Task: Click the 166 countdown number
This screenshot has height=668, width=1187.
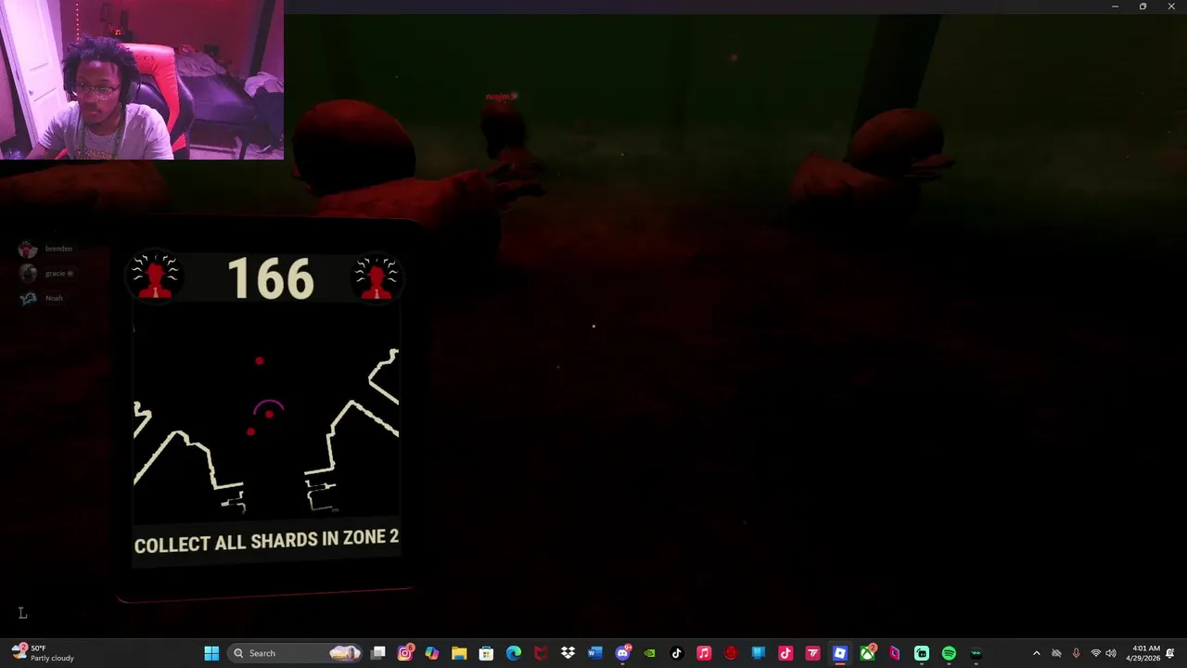Action: (271, 278)
